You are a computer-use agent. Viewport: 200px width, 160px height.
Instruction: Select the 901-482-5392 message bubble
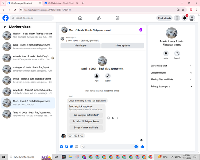coord(76,136)
